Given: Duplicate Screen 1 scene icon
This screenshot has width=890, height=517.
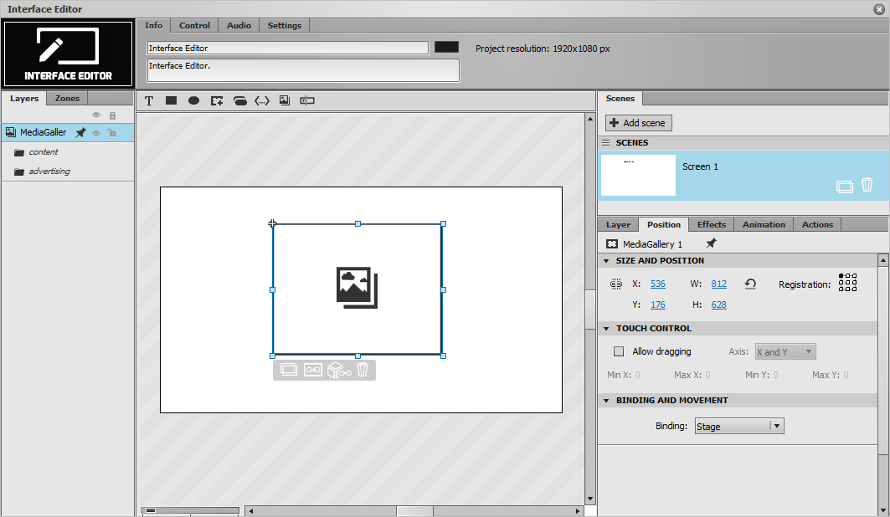Looking at the screenshot, I should click(x=845, y=187).
